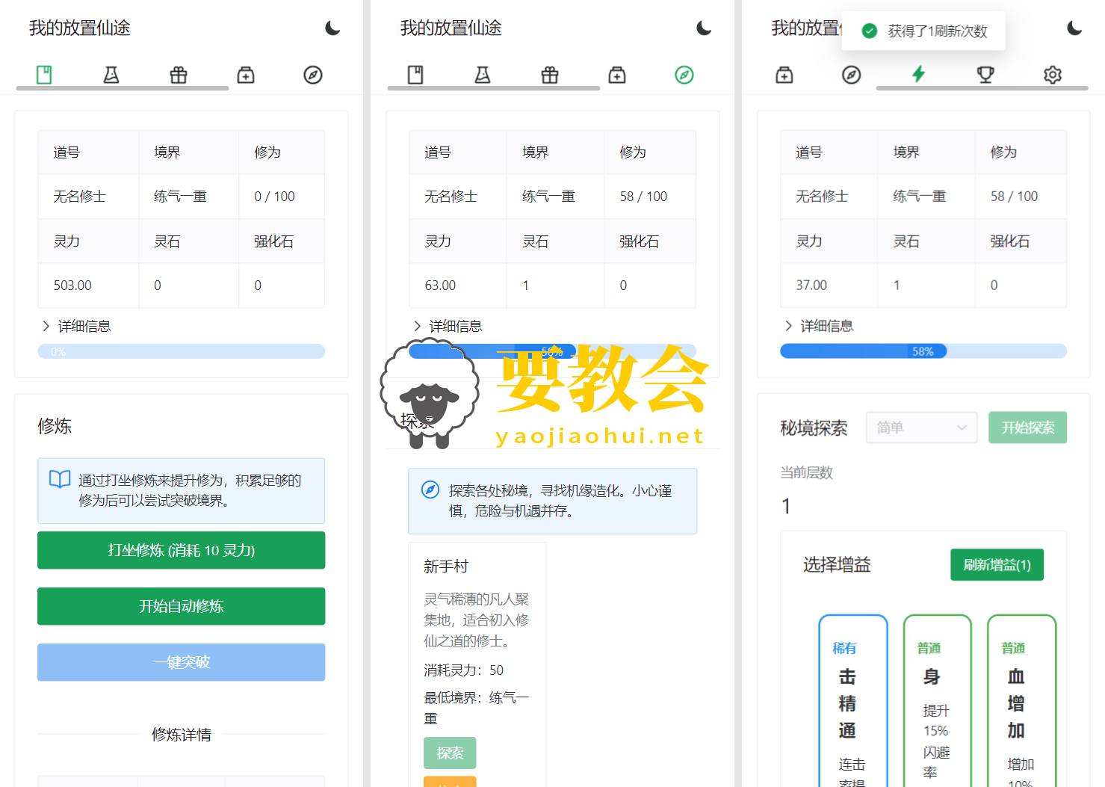The height and width of the screenshot is (787, 1105).
Task: Click 开始自动修炼 button
Action: (182, 606)
